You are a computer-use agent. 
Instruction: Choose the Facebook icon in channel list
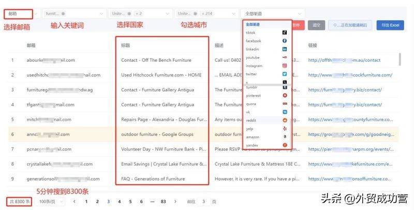tap(285, 41)
